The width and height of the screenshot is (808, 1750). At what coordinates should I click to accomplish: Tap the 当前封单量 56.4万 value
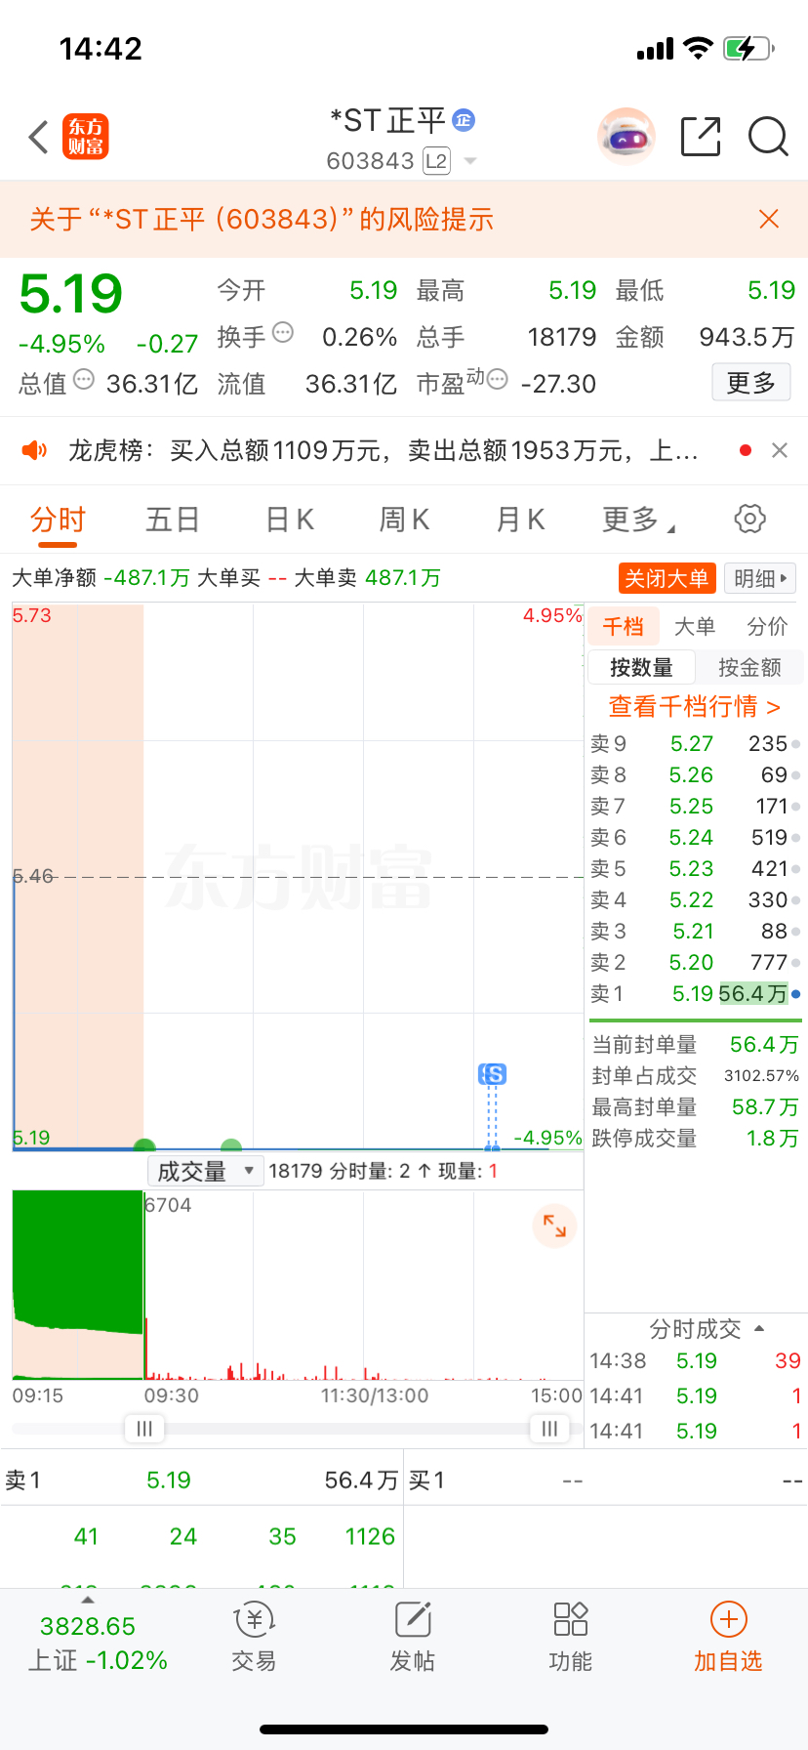point(764,1045)
